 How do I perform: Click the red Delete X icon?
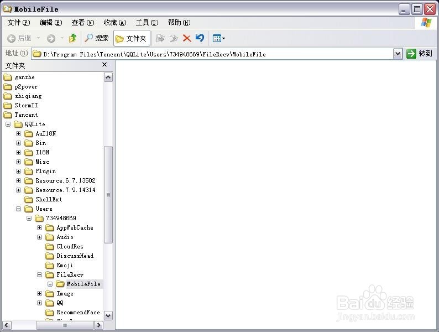pyautogui.click(x=187, y=38)
